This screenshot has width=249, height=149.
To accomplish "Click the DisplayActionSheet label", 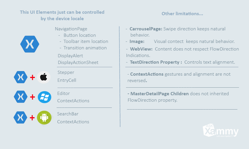I will (x=78, y=63).
